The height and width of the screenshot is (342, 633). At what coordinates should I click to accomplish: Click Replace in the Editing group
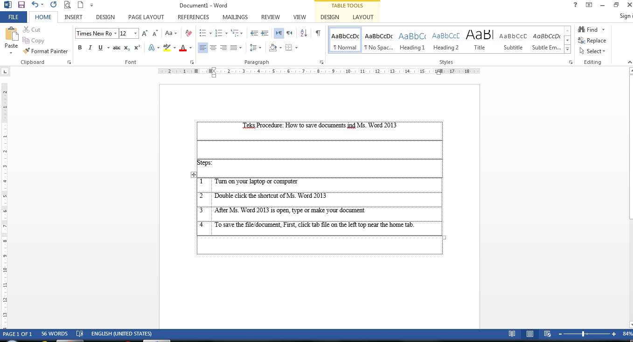[x=592, y=40]
